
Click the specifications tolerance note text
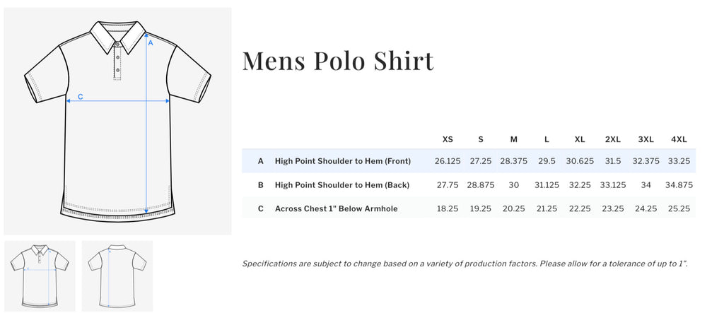click(465, 264)
